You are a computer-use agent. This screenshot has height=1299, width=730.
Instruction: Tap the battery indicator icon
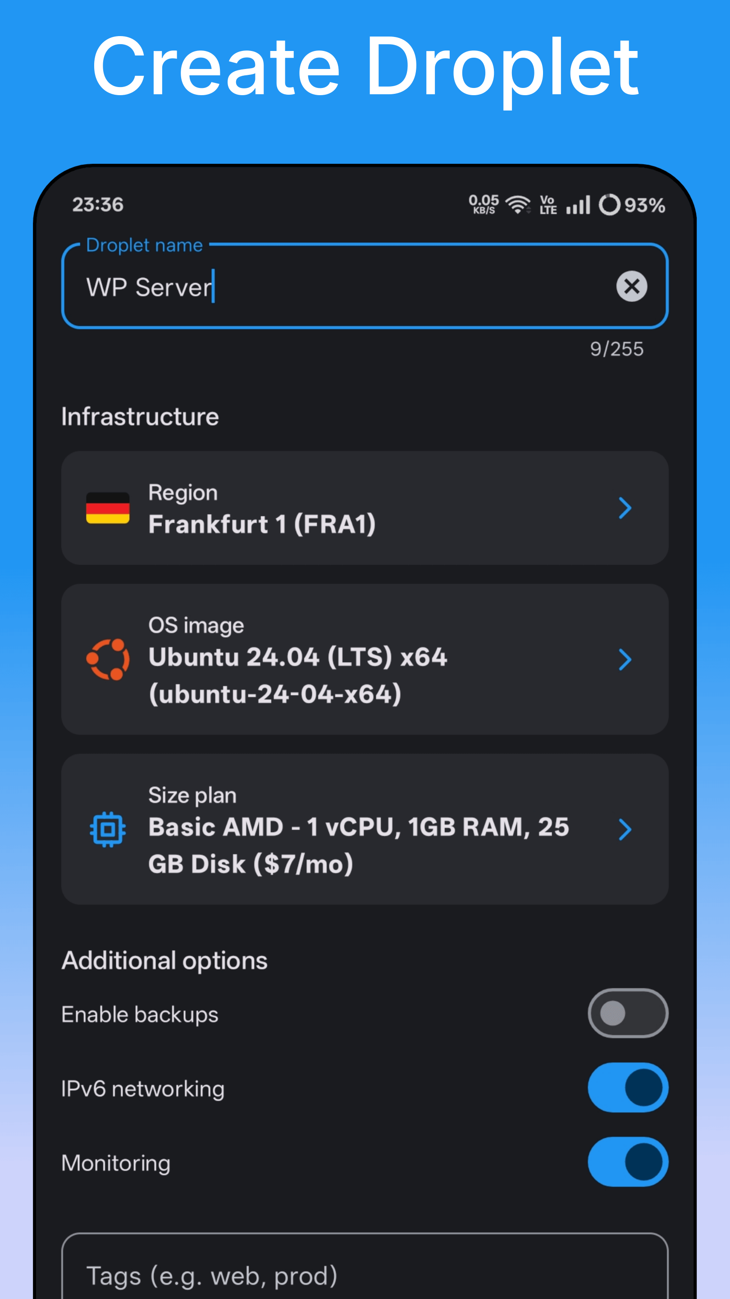[x=609, y=205]
